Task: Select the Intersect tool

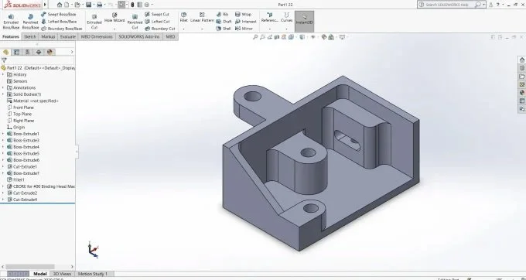Action: pos(246,22)
